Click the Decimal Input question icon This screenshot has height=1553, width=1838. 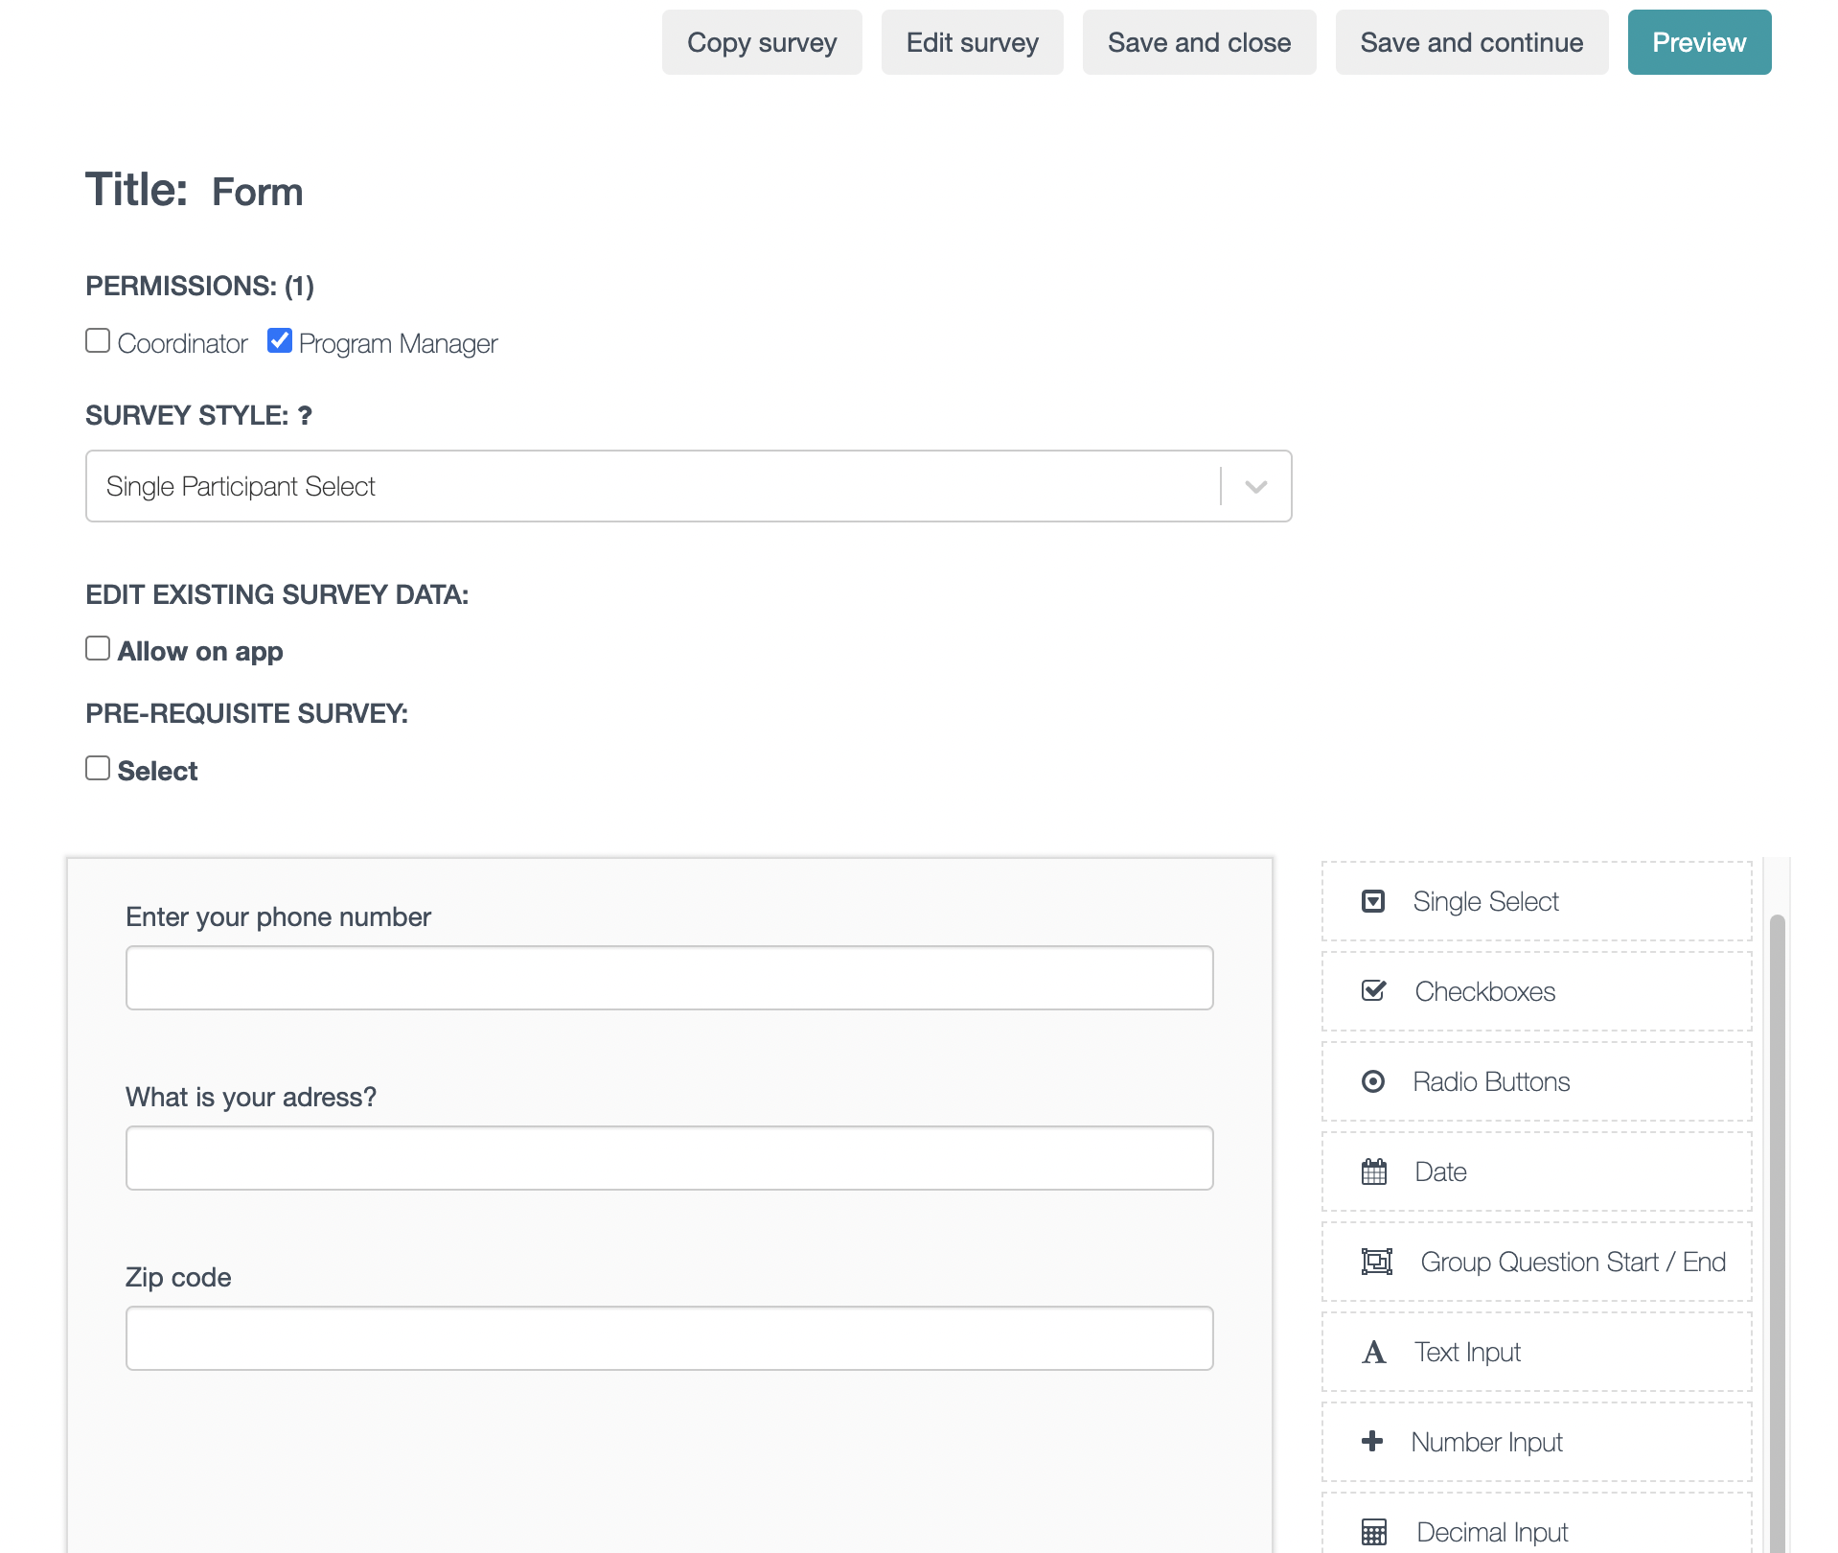click(x=1373, y=1531)
